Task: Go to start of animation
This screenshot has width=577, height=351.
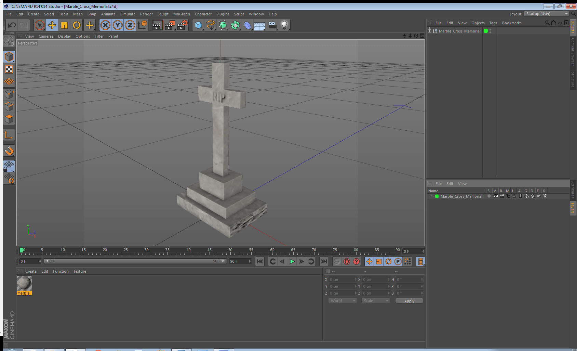Action: [x=260, y=261]
